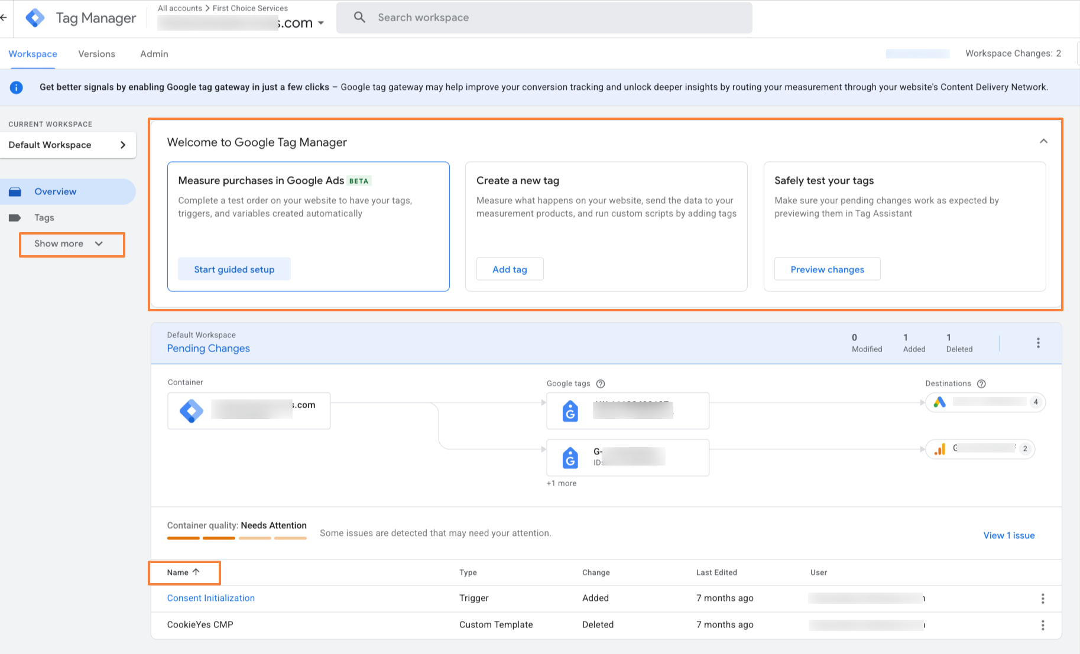
Task: Click Workspace Changes: 2 counter
Action: point(1013,53)
